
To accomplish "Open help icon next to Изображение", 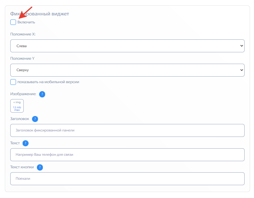I will [x=42, y=94].
